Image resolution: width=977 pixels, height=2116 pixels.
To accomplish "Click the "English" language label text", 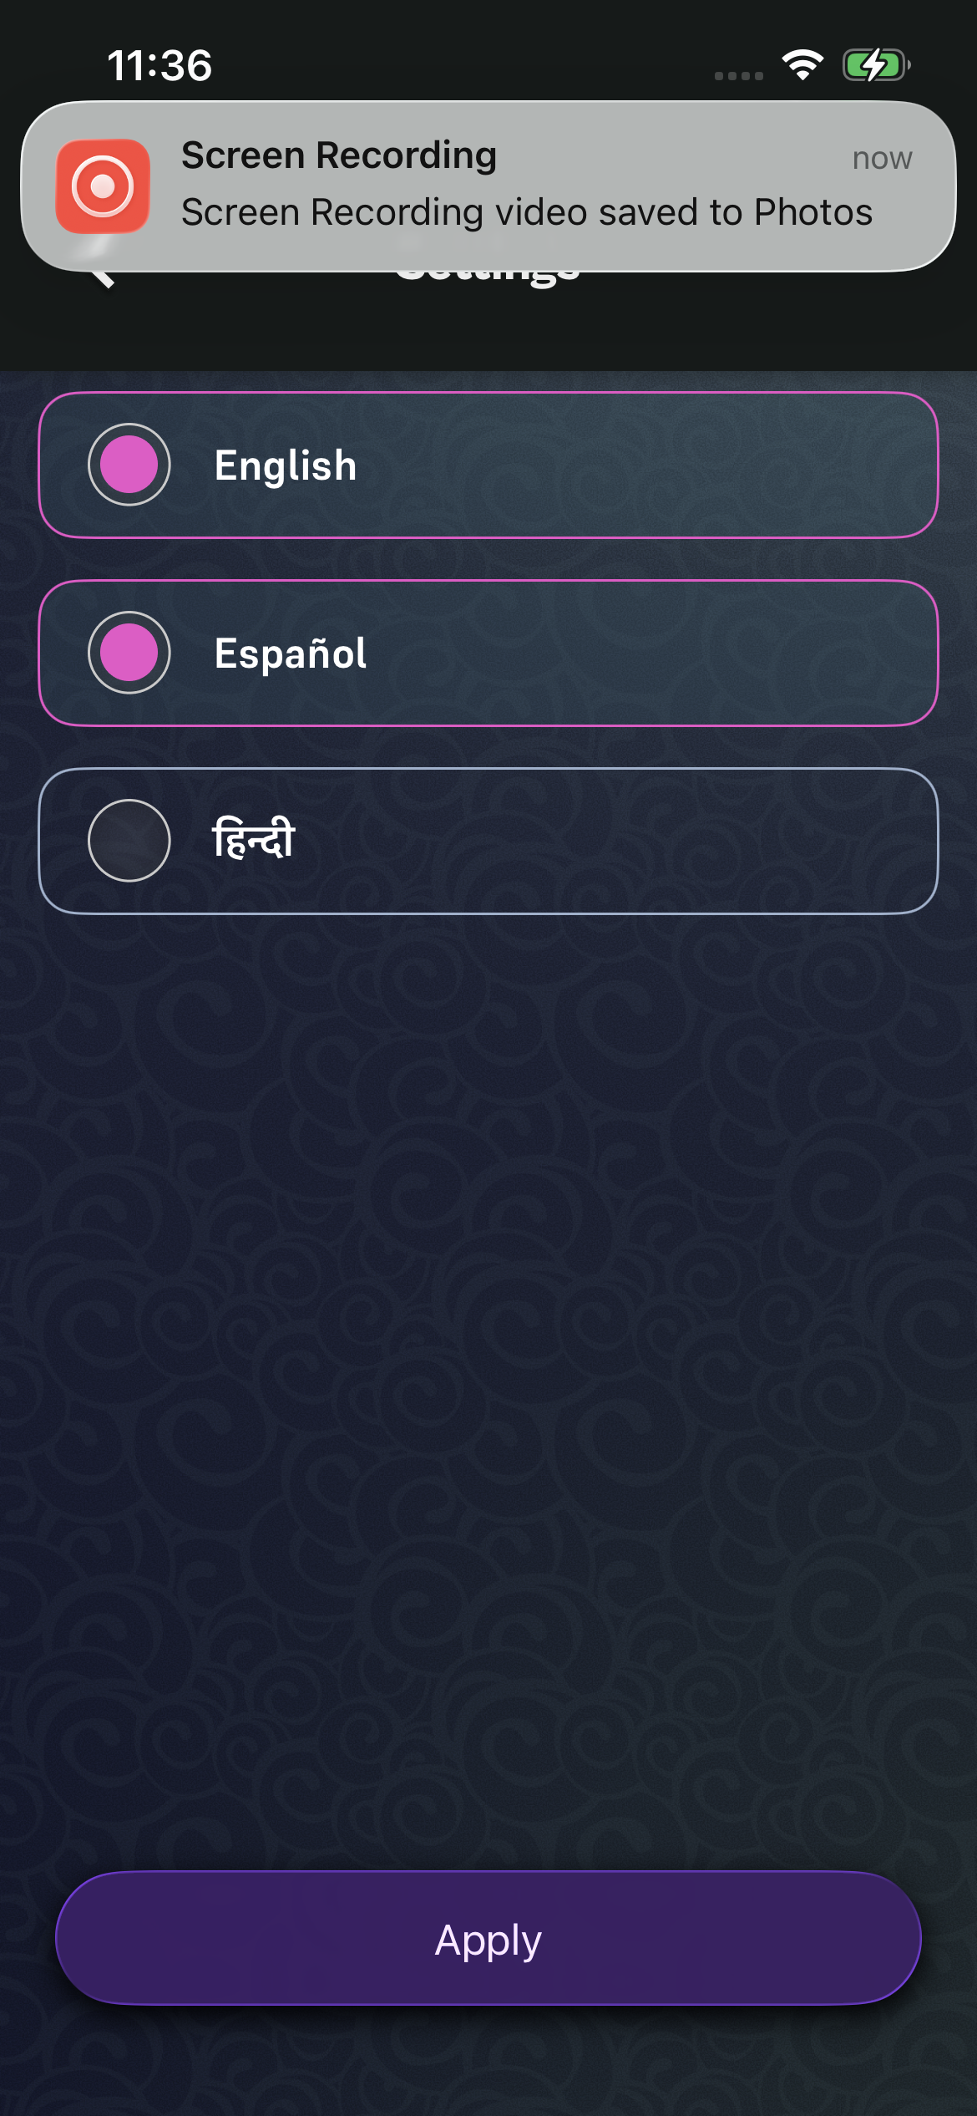I will pyautogui.click(x=286, y=465).
